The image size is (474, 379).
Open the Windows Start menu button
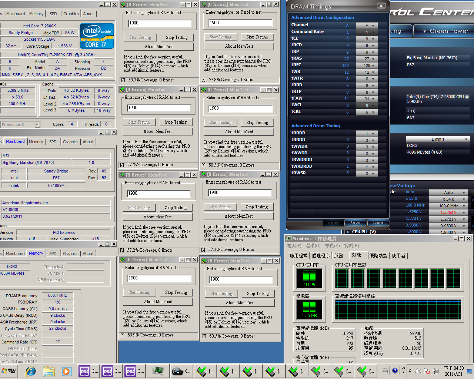click(10, 371)
